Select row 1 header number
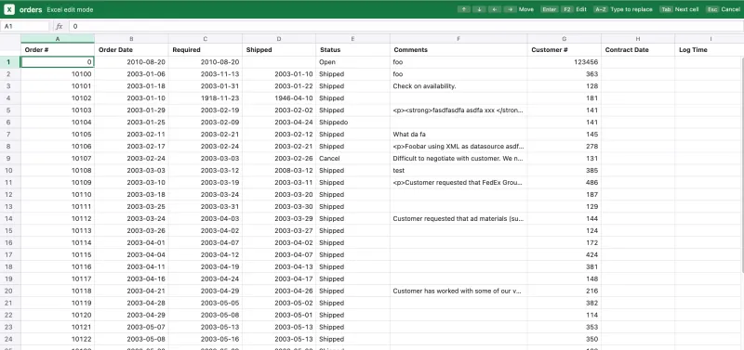744x350 pixels. pos(10,62)
